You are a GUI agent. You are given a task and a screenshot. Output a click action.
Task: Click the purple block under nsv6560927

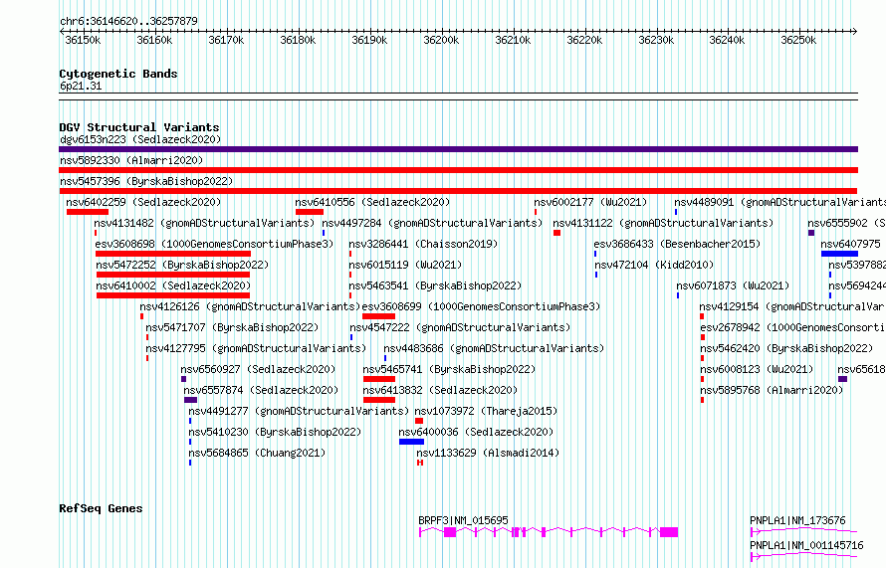(x=183, y=379)
